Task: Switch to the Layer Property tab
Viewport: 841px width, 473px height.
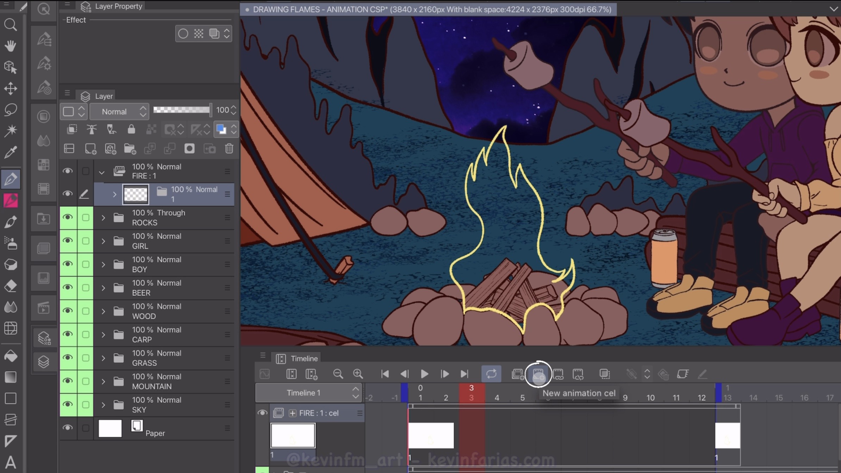Action: pos(111,6)
